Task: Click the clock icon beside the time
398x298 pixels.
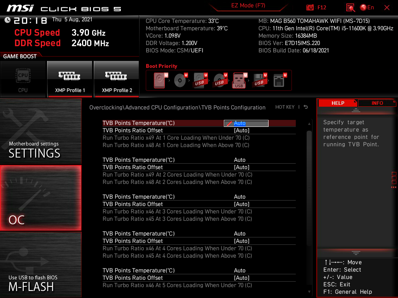Action: click(x=7, y=20)
